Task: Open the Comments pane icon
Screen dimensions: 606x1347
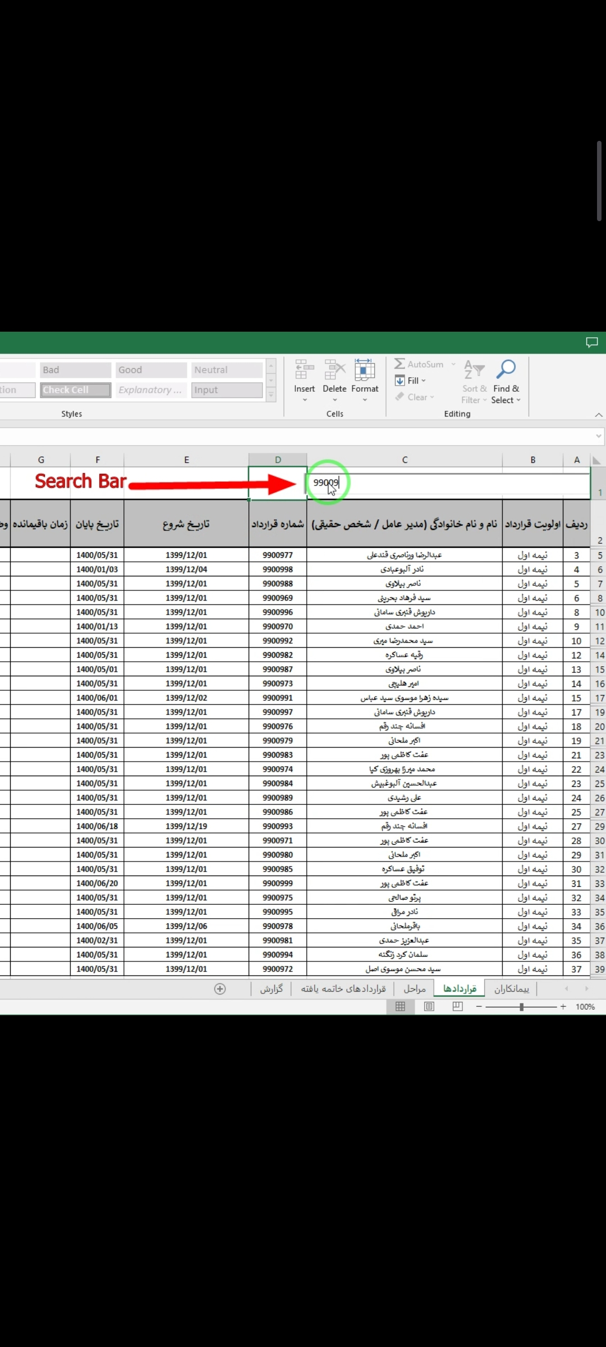Action: (591, 342)
